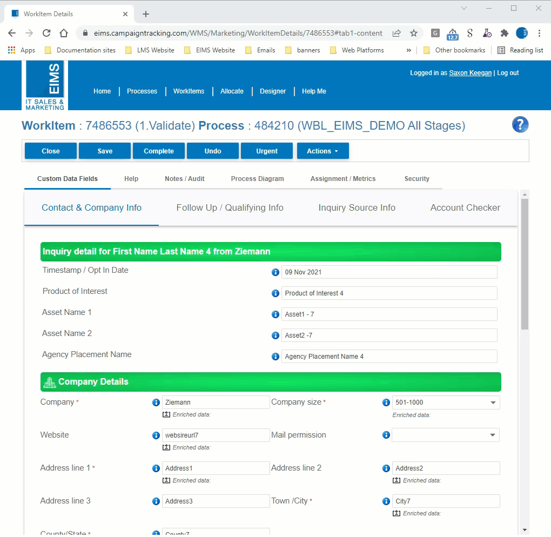Open the Saxon Keegan user link
The image size is (551, 537).
click(470, 73)
